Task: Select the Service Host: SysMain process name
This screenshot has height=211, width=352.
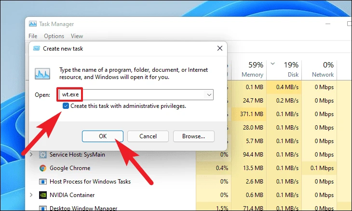Action: (77, 155)
